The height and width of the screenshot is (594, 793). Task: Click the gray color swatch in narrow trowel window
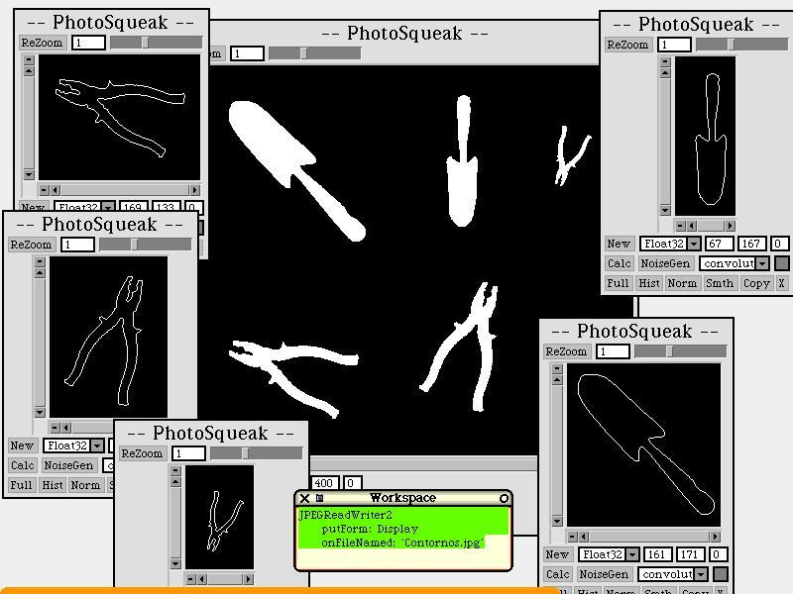(x=782, y=263)
